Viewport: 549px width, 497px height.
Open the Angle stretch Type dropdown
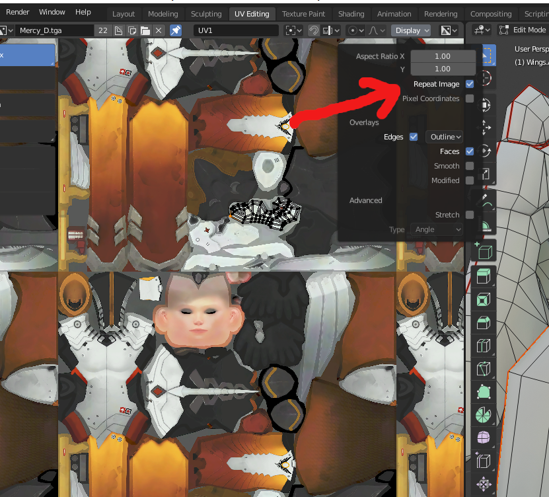point(437,229)
